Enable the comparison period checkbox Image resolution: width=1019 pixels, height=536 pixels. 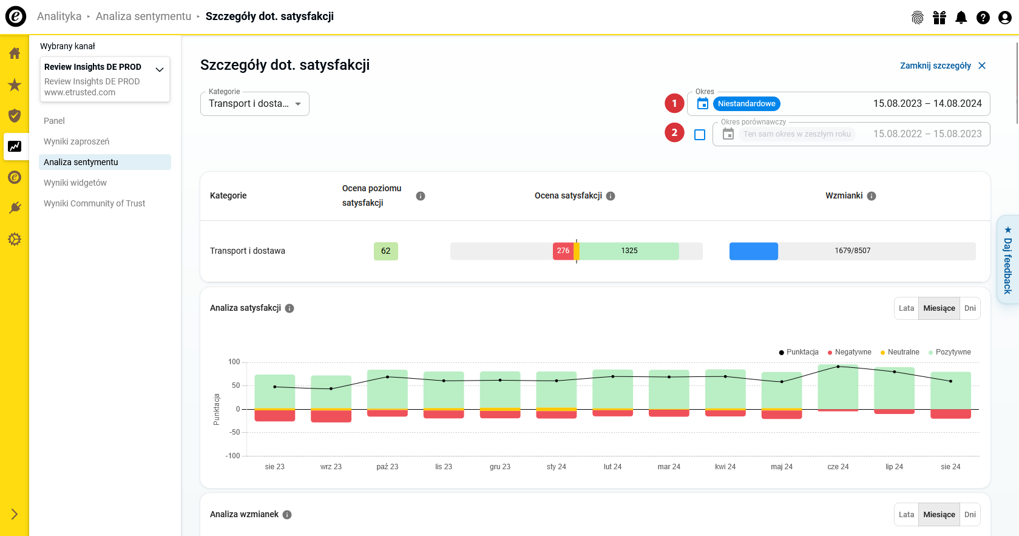point(700,135)
